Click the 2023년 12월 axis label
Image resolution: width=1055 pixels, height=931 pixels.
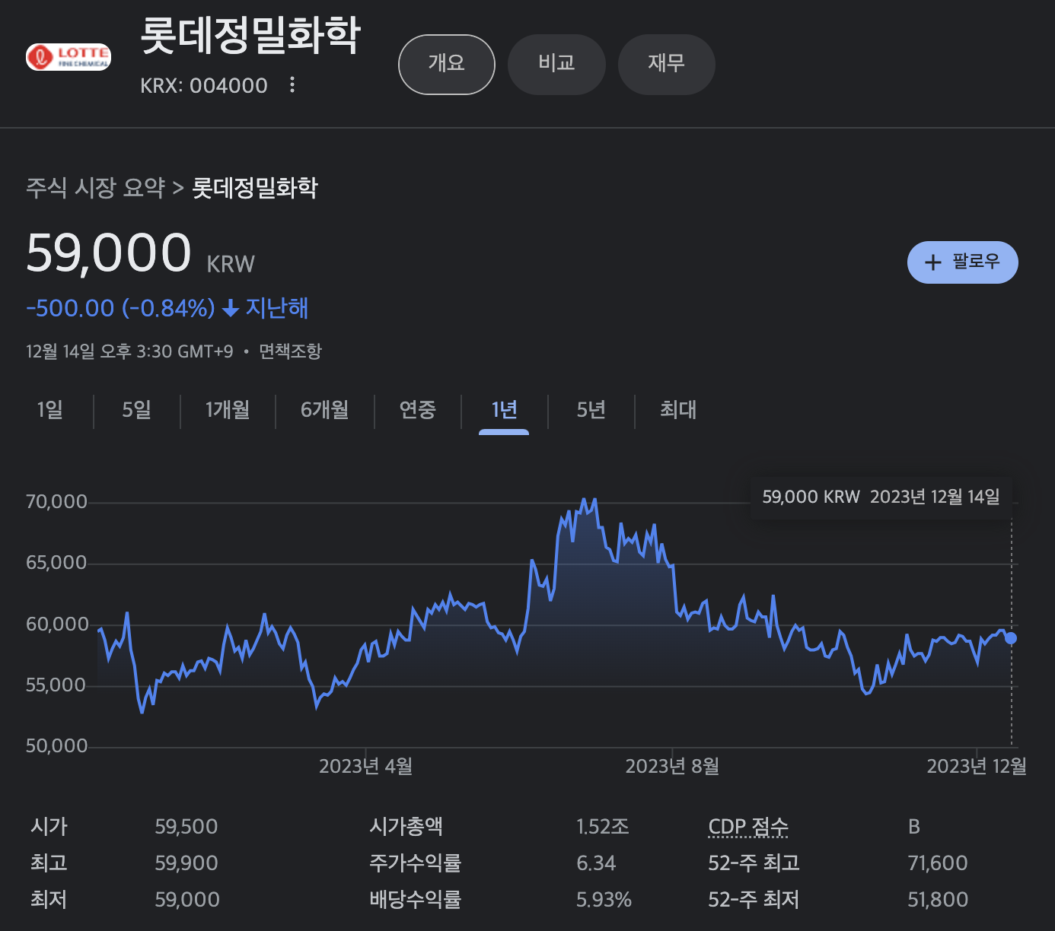977,766
